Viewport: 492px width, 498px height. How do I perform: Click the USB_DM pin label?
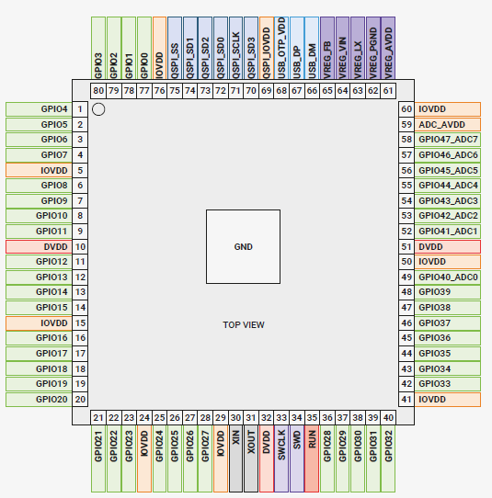coord(312,49)
